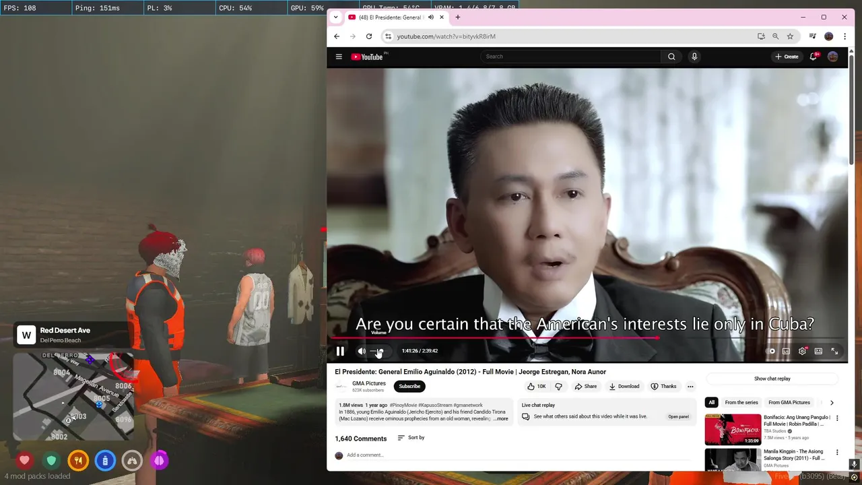Go back in browser history
This screenshot has width=862, height=485.
[x=337, y=36]
